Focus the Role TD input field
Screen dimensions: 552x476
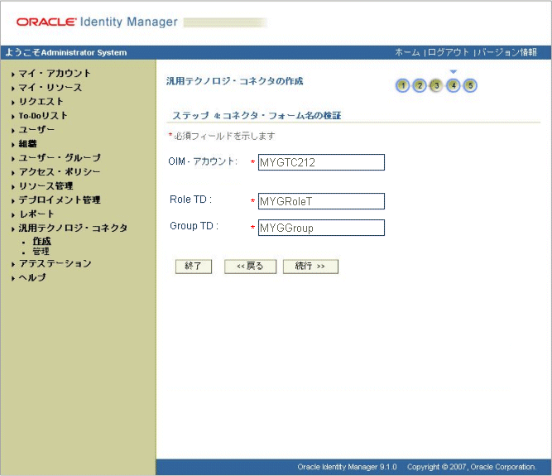click(x=321, y=201)
